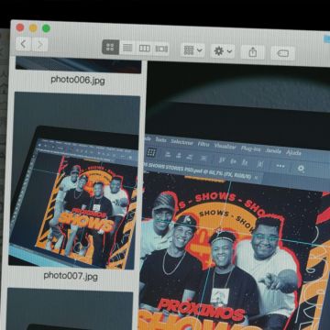Go forward with the right chevron
Image resolution: width=330 pixels, height=330 pixels.
pyautogui.click(x=40, y=45)
